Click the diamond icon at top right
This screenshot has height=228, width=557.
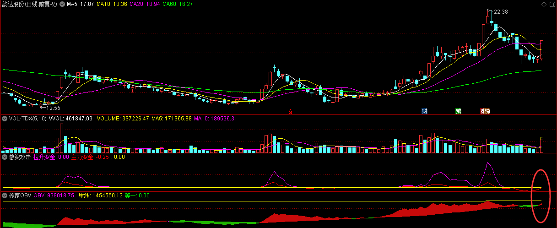(543, 4)
